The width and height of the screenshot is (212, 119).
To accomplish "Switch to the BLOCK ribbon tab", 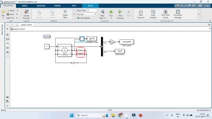I will coord(90,6).
